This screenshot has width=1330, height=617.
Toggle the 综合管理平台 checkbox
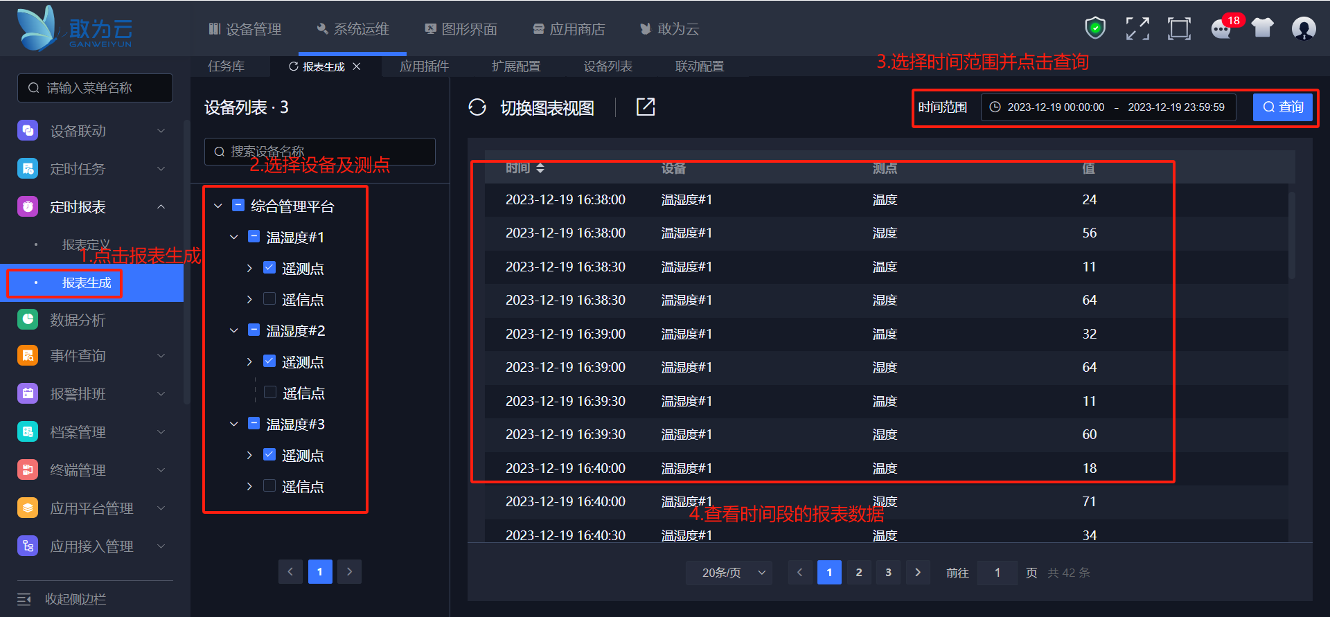tap(238, 206)
